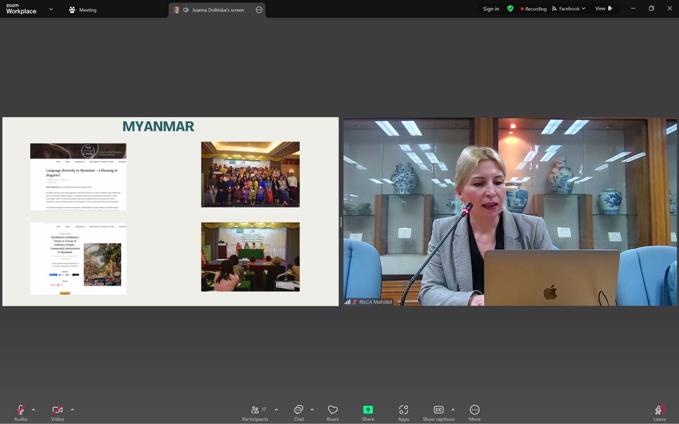Viewport: 679px width, 424px height.
Task: Click the green encryption shield icon
Action: (510, 9)
